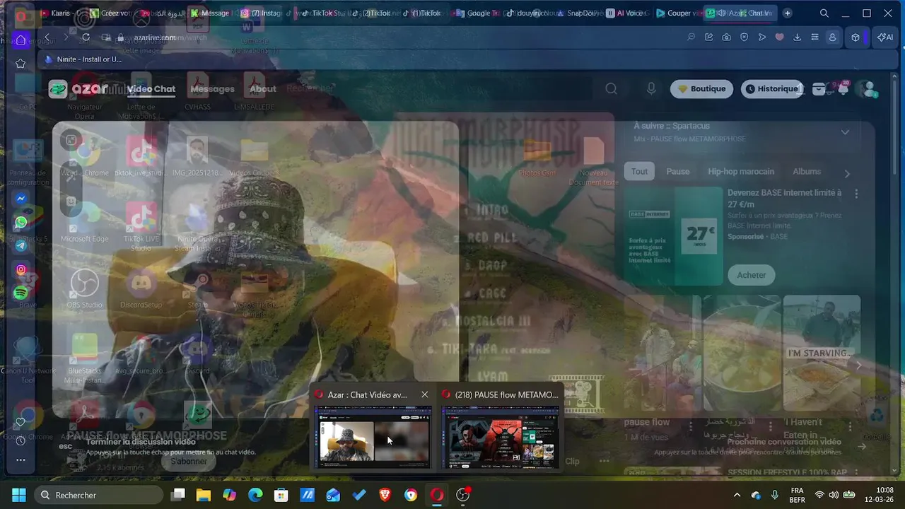Take a snapshot with the camera toolbar icon

[726, 37]
